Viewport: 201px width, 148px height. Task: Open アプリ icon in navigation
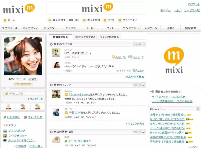coord(105,20)
